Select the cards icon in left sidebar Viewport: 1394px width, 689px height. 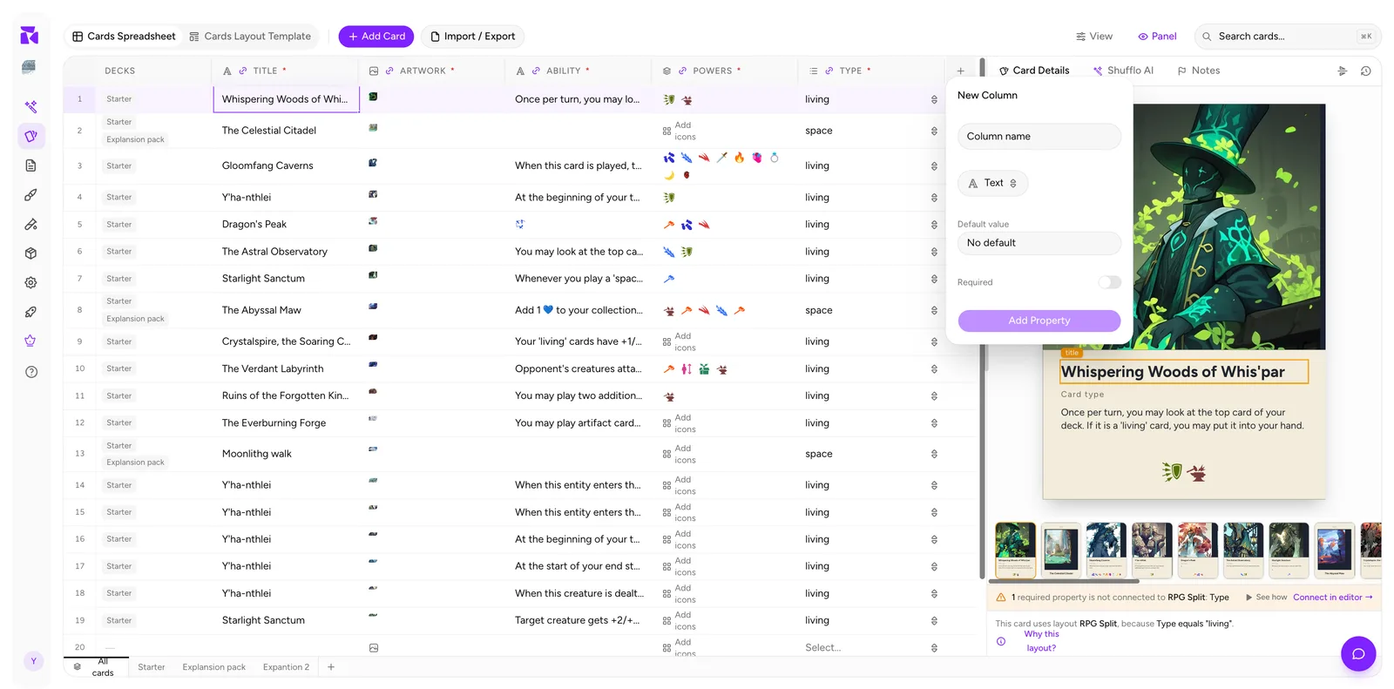click(x=30, y=136)
